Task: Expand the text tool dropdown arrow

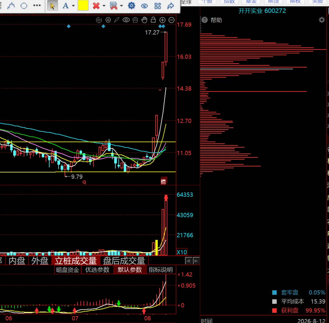Action: (x=73, y=6)
